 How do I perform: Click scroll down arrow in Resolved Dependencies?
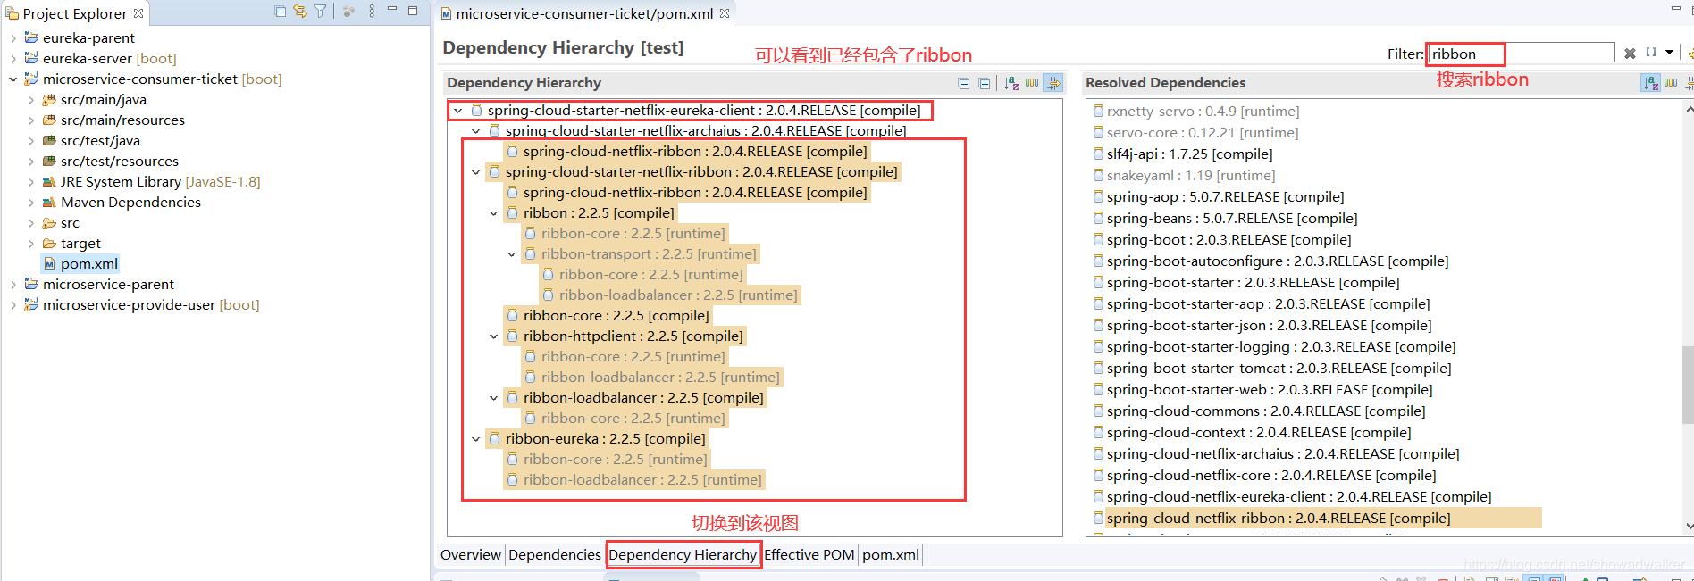pos(1689,527)
